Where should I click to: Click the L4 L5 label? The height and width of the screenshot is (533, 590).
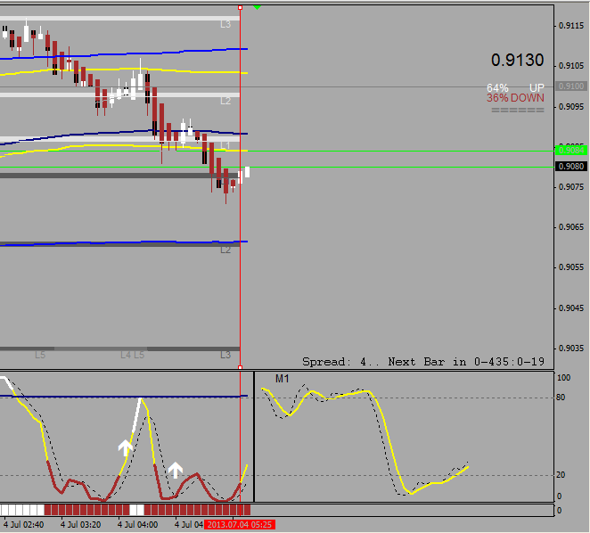133,355
